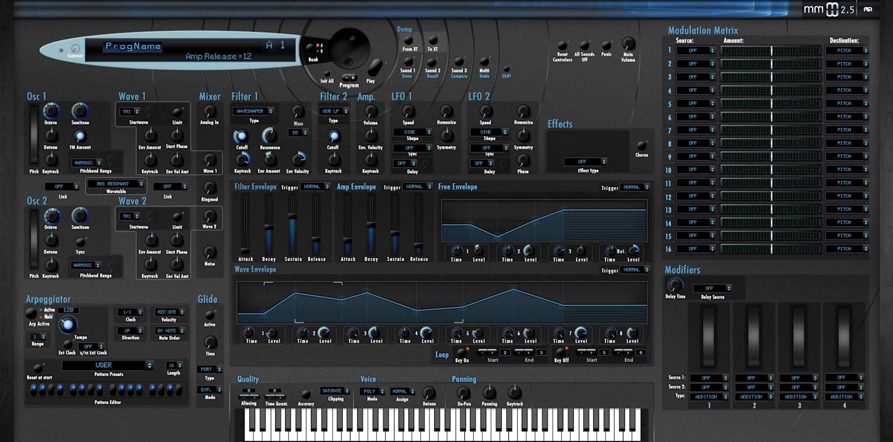Click the Modifier 1 wheel strip
The width and height of the screenshot is (893, 442).
pos(709,336)
